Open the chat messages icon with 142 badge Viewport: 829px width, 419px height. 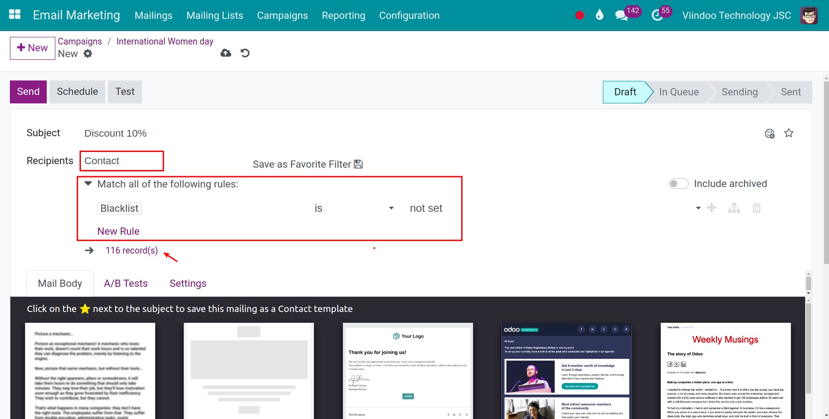pyautogui.click(x=621, y=15)
